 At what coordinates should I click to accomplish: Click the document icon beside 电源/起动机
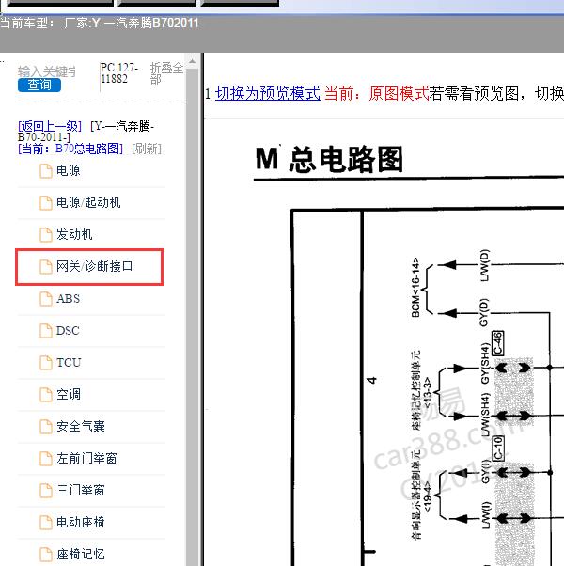[46, 202]
